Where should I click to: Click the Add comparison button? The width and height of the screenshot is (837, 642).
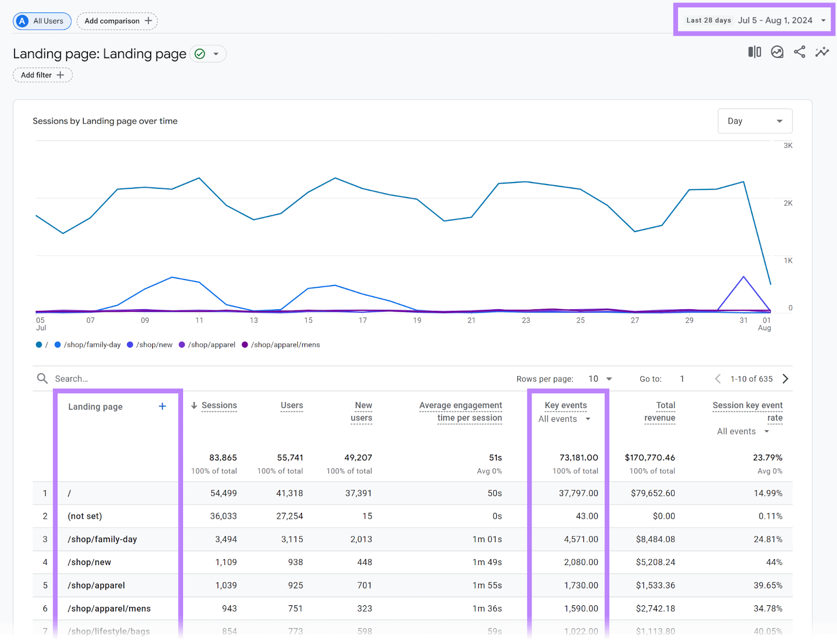[x=116, y=21]
